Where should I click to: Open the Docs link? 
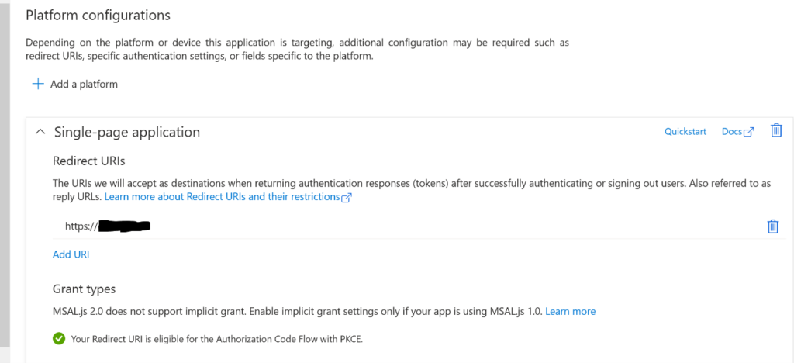731,132
